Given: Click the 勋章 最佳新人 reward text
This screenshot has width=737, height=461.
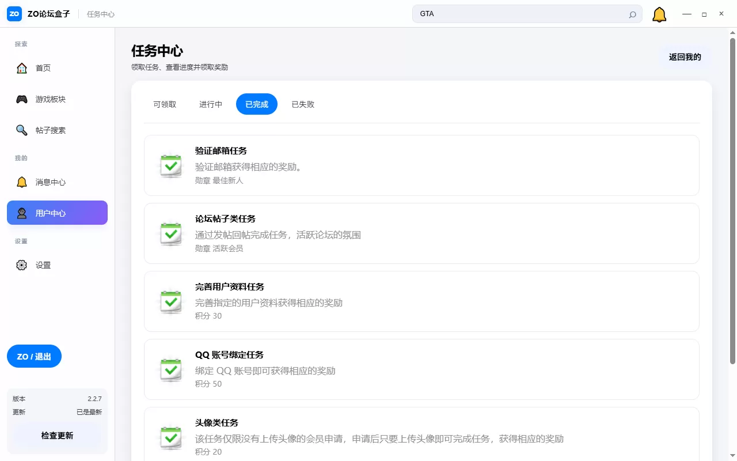Looking at the screenshot, I should [219, 180].
